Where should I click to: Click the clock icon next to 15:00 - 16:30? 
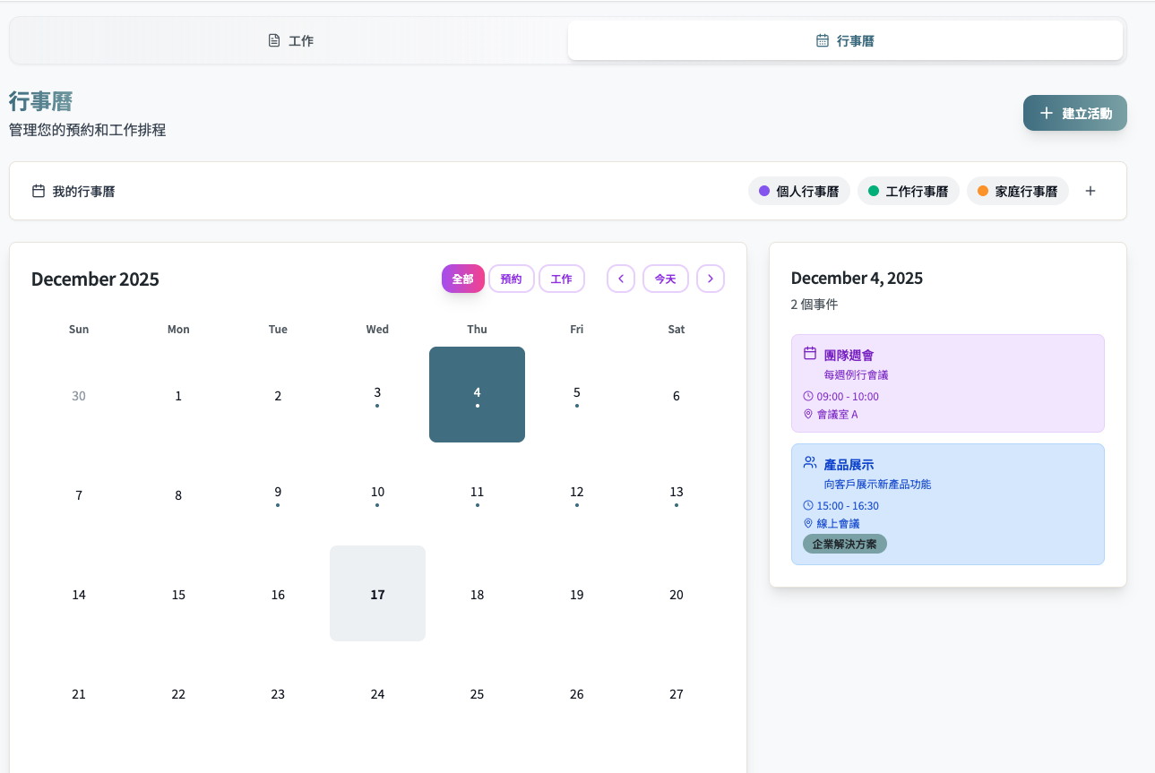click(808, 505)
